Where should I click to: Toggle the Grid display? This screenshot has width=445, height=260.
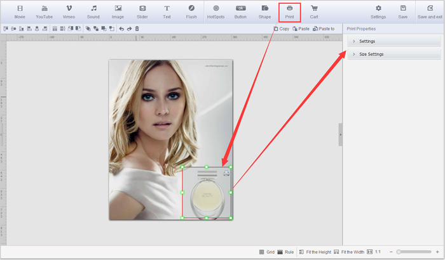(x=266, y=252)
